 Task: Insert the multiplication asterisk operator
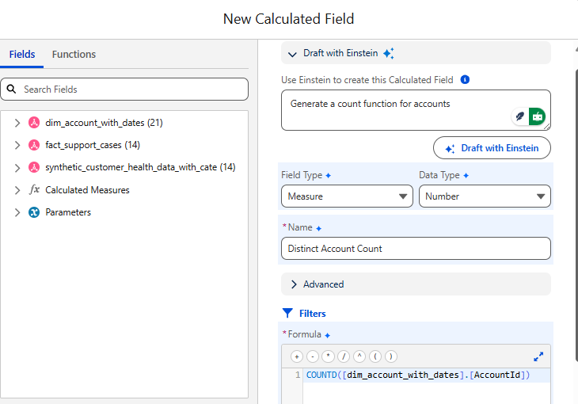point(328,356)
